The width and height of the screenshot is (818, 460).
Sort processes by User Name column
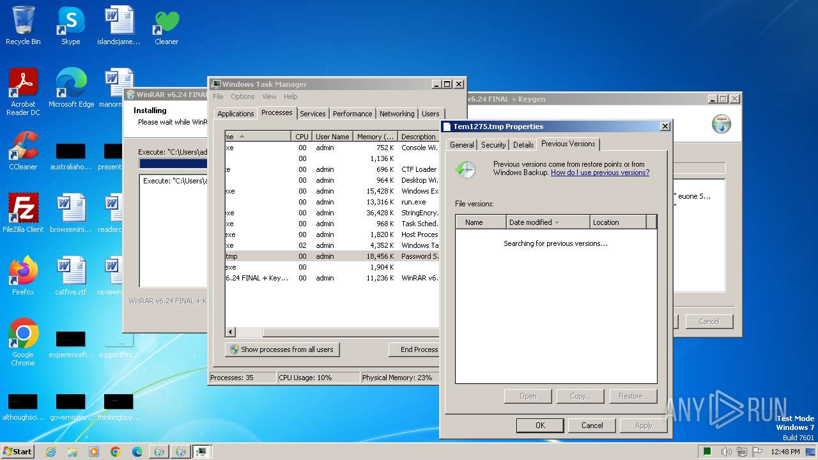332,137
